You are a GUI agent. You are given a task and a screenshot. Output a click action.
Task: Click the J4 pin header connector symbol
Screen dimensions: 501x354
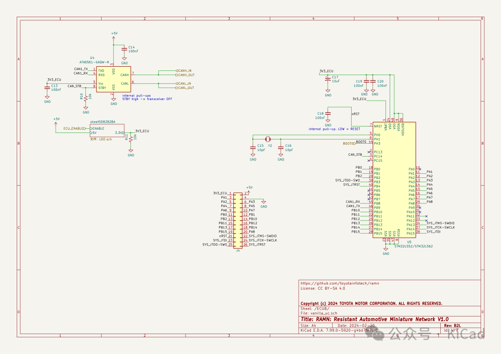pos(238,220)
